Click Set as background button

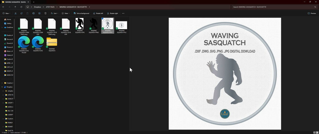click(81, 13)
